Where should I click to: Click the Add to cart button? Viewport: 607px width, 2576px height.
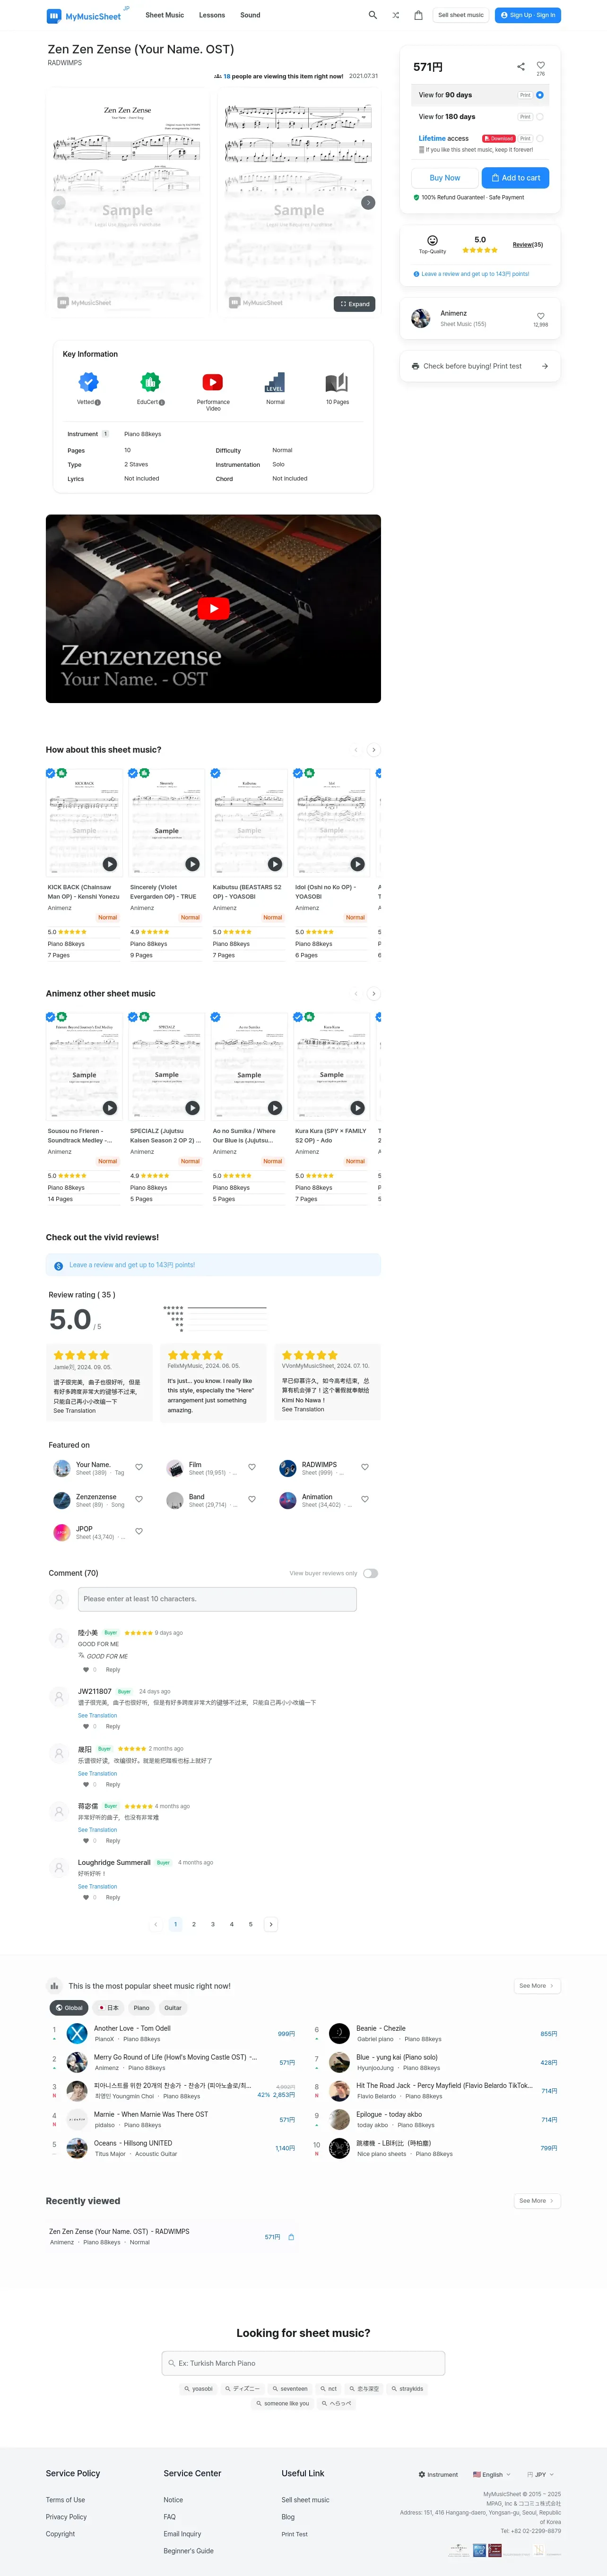[515, 178]
